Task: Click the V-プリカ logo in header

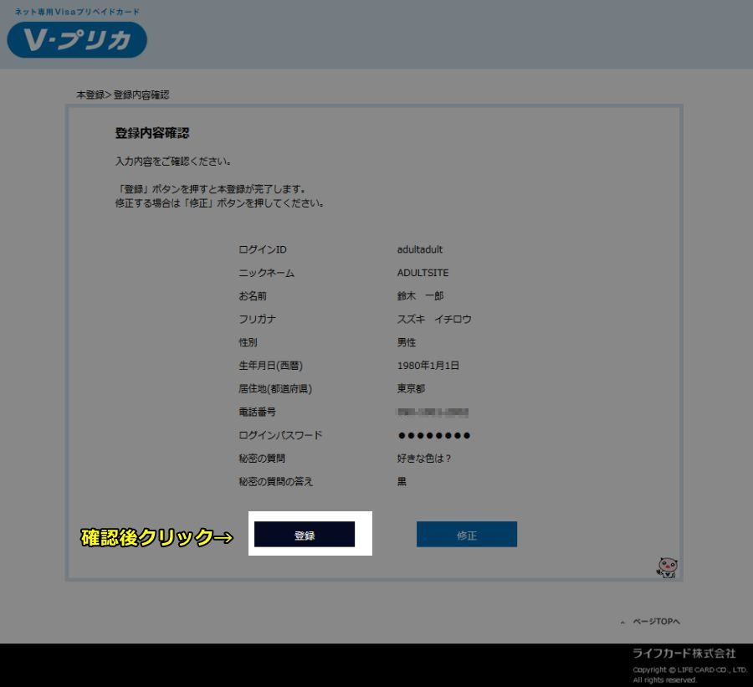Action: click(77, 39)
